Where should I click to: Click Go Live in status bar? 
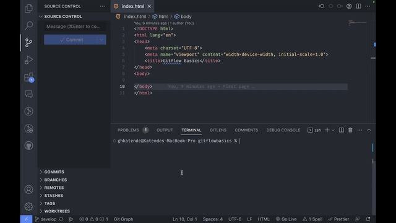(x=286, y=219)
